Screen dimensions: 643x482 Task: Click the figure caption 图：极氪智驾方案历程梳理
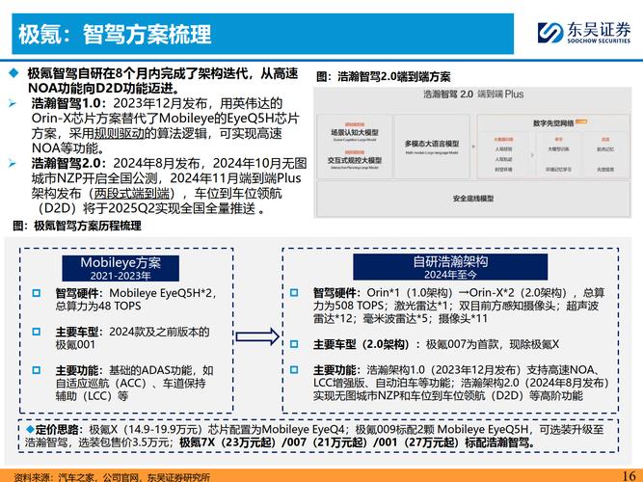tap(77, 226)
